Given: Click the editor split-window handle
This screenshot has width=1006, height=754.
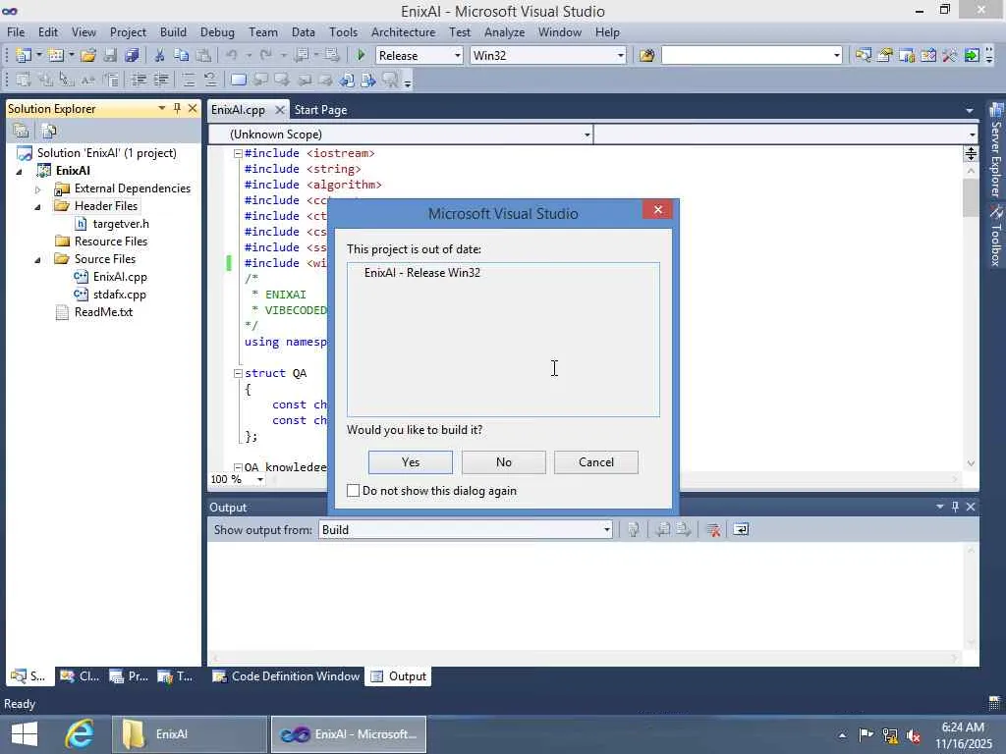Looking at the screenshot, I should [x=971, y=153].
